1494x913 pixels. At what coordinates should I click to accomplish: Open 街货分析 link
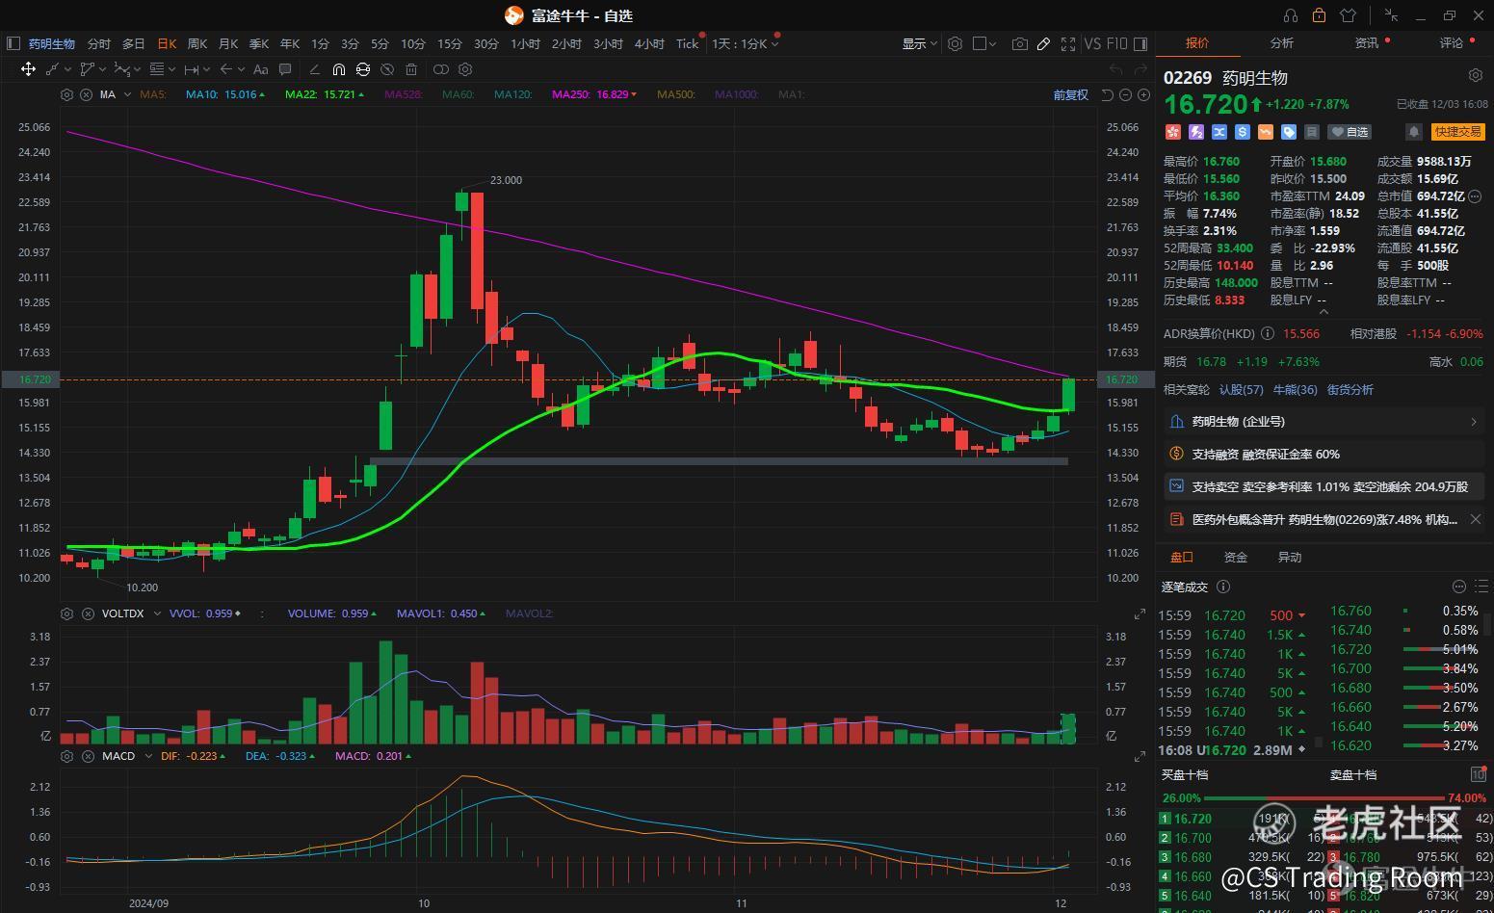[1350, 390]
